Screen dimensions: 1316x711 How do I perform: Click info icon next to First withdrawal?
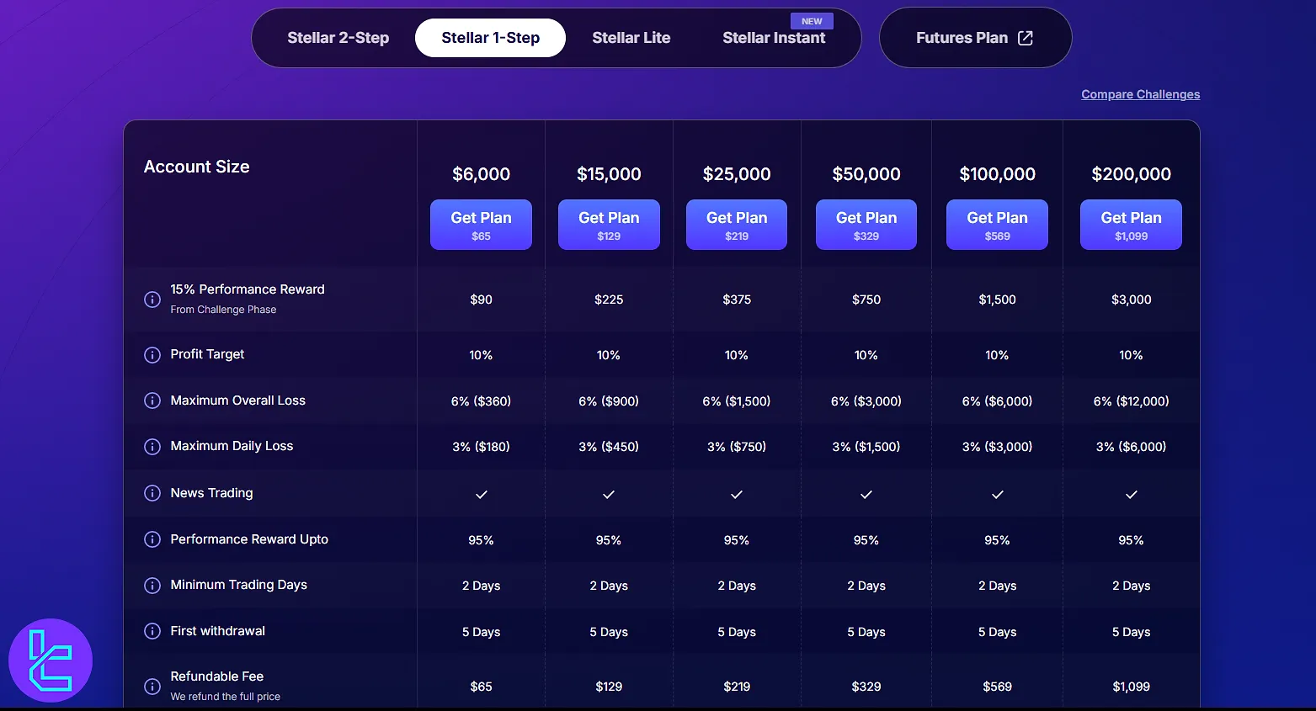click(152, 631)
